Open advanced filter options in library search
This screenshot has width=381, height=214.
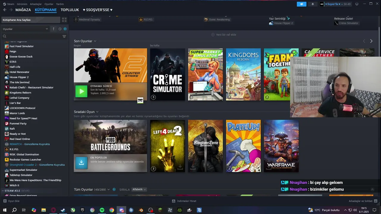[x=64, y=36]
